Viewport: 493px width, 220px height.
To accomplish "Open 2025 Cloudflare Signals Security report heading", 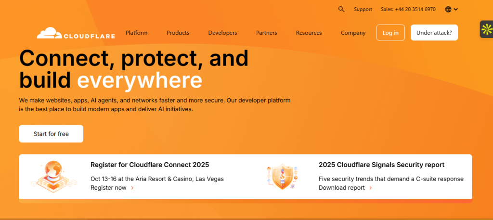I will 381,165.
